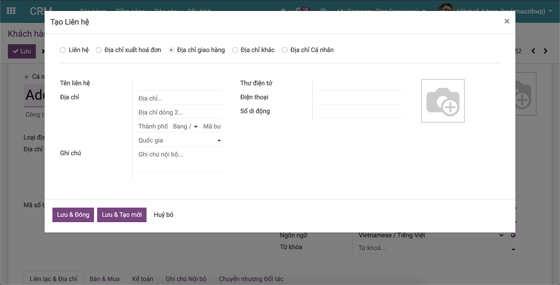
Task: Close the Tạo Liên hệ dialog
Action: [x=506, y=21]
